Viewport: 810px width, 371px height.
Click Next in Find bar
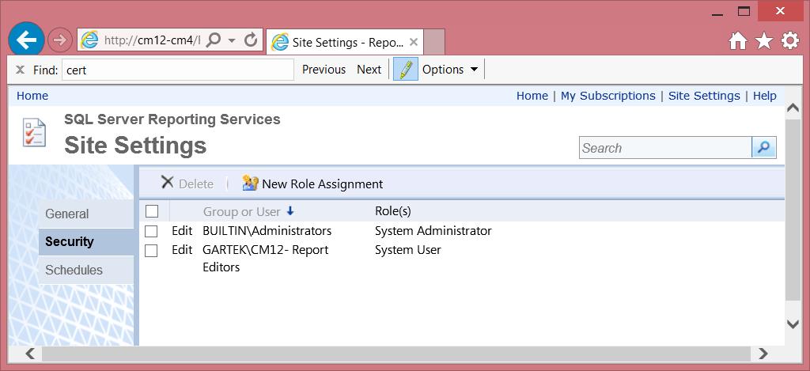(x=369, y=70)
